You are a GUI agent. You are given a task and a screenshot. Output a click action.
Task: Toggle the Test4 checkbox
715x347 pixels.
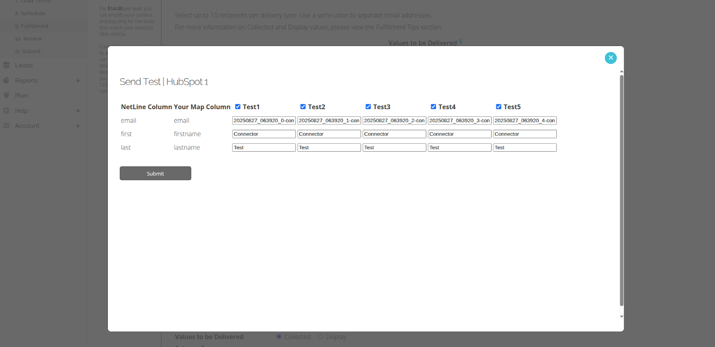(x=433, y=107)
